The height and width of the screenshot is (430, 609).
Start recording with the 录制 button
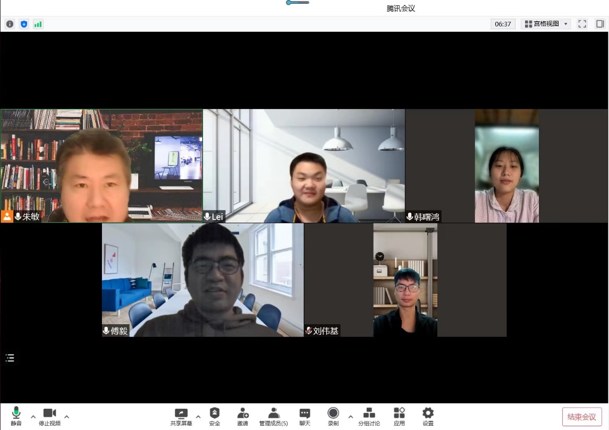(x=333, y=416)
